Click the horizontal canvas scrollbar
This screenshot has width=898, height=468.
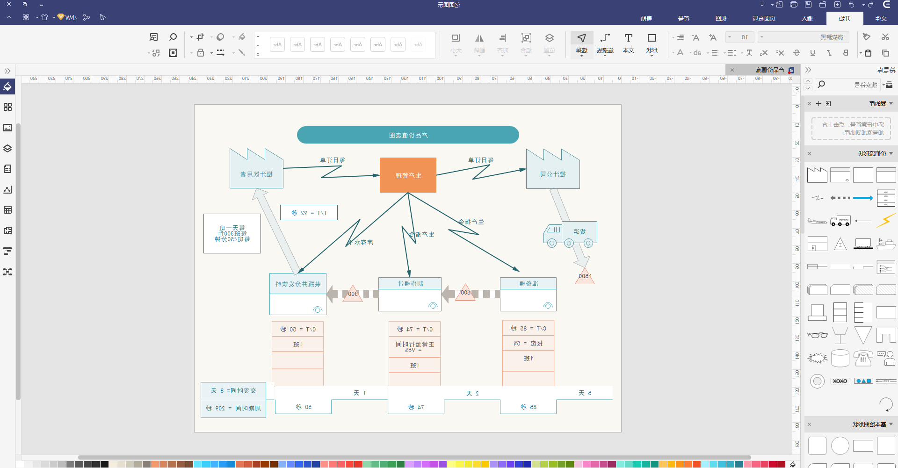click(414, 457)
